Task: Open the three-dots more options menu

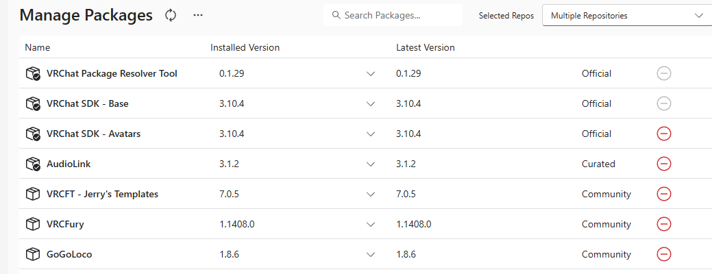Action: [x=197, y=15]
